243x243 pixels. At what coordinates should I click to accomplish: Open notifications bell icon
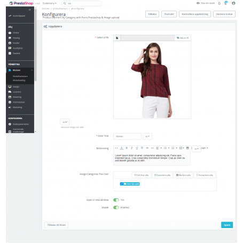(220, 3)
